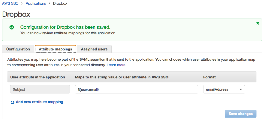
Task: Click 'Configuration for Dropbox has been saved' message
Action: (65, 27)
